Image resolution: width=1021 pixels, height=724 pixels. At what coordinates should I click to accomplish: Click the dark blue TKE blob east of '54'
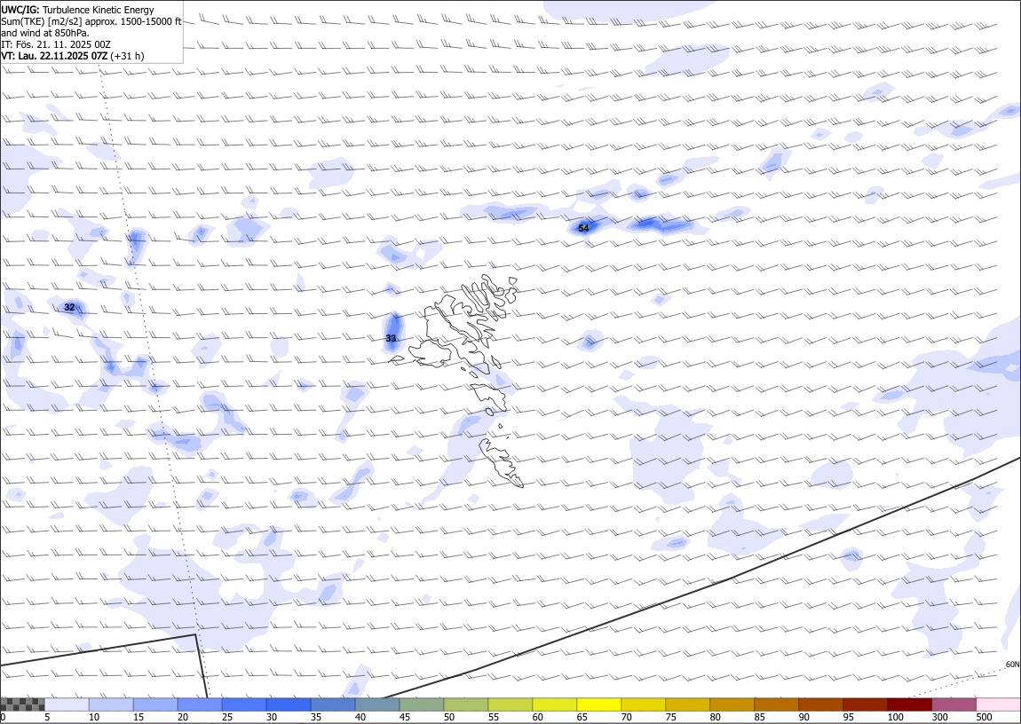[x=661, y=225]
